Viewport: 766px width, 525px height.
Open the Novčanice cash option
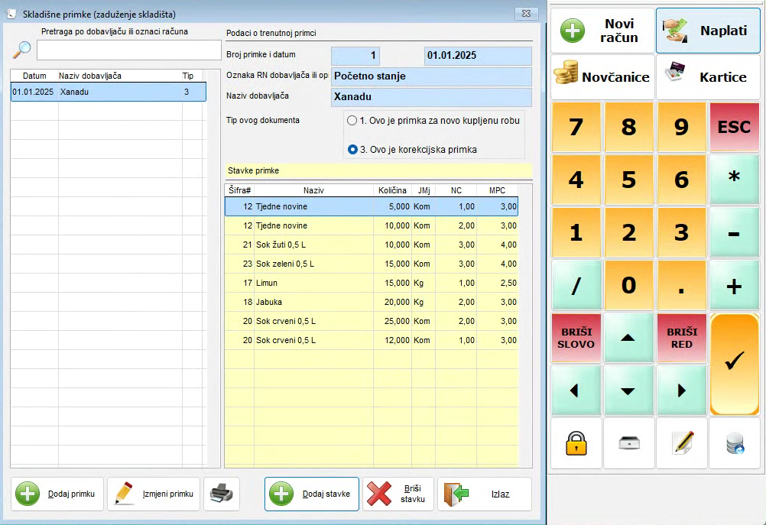(x=602, y=77)
